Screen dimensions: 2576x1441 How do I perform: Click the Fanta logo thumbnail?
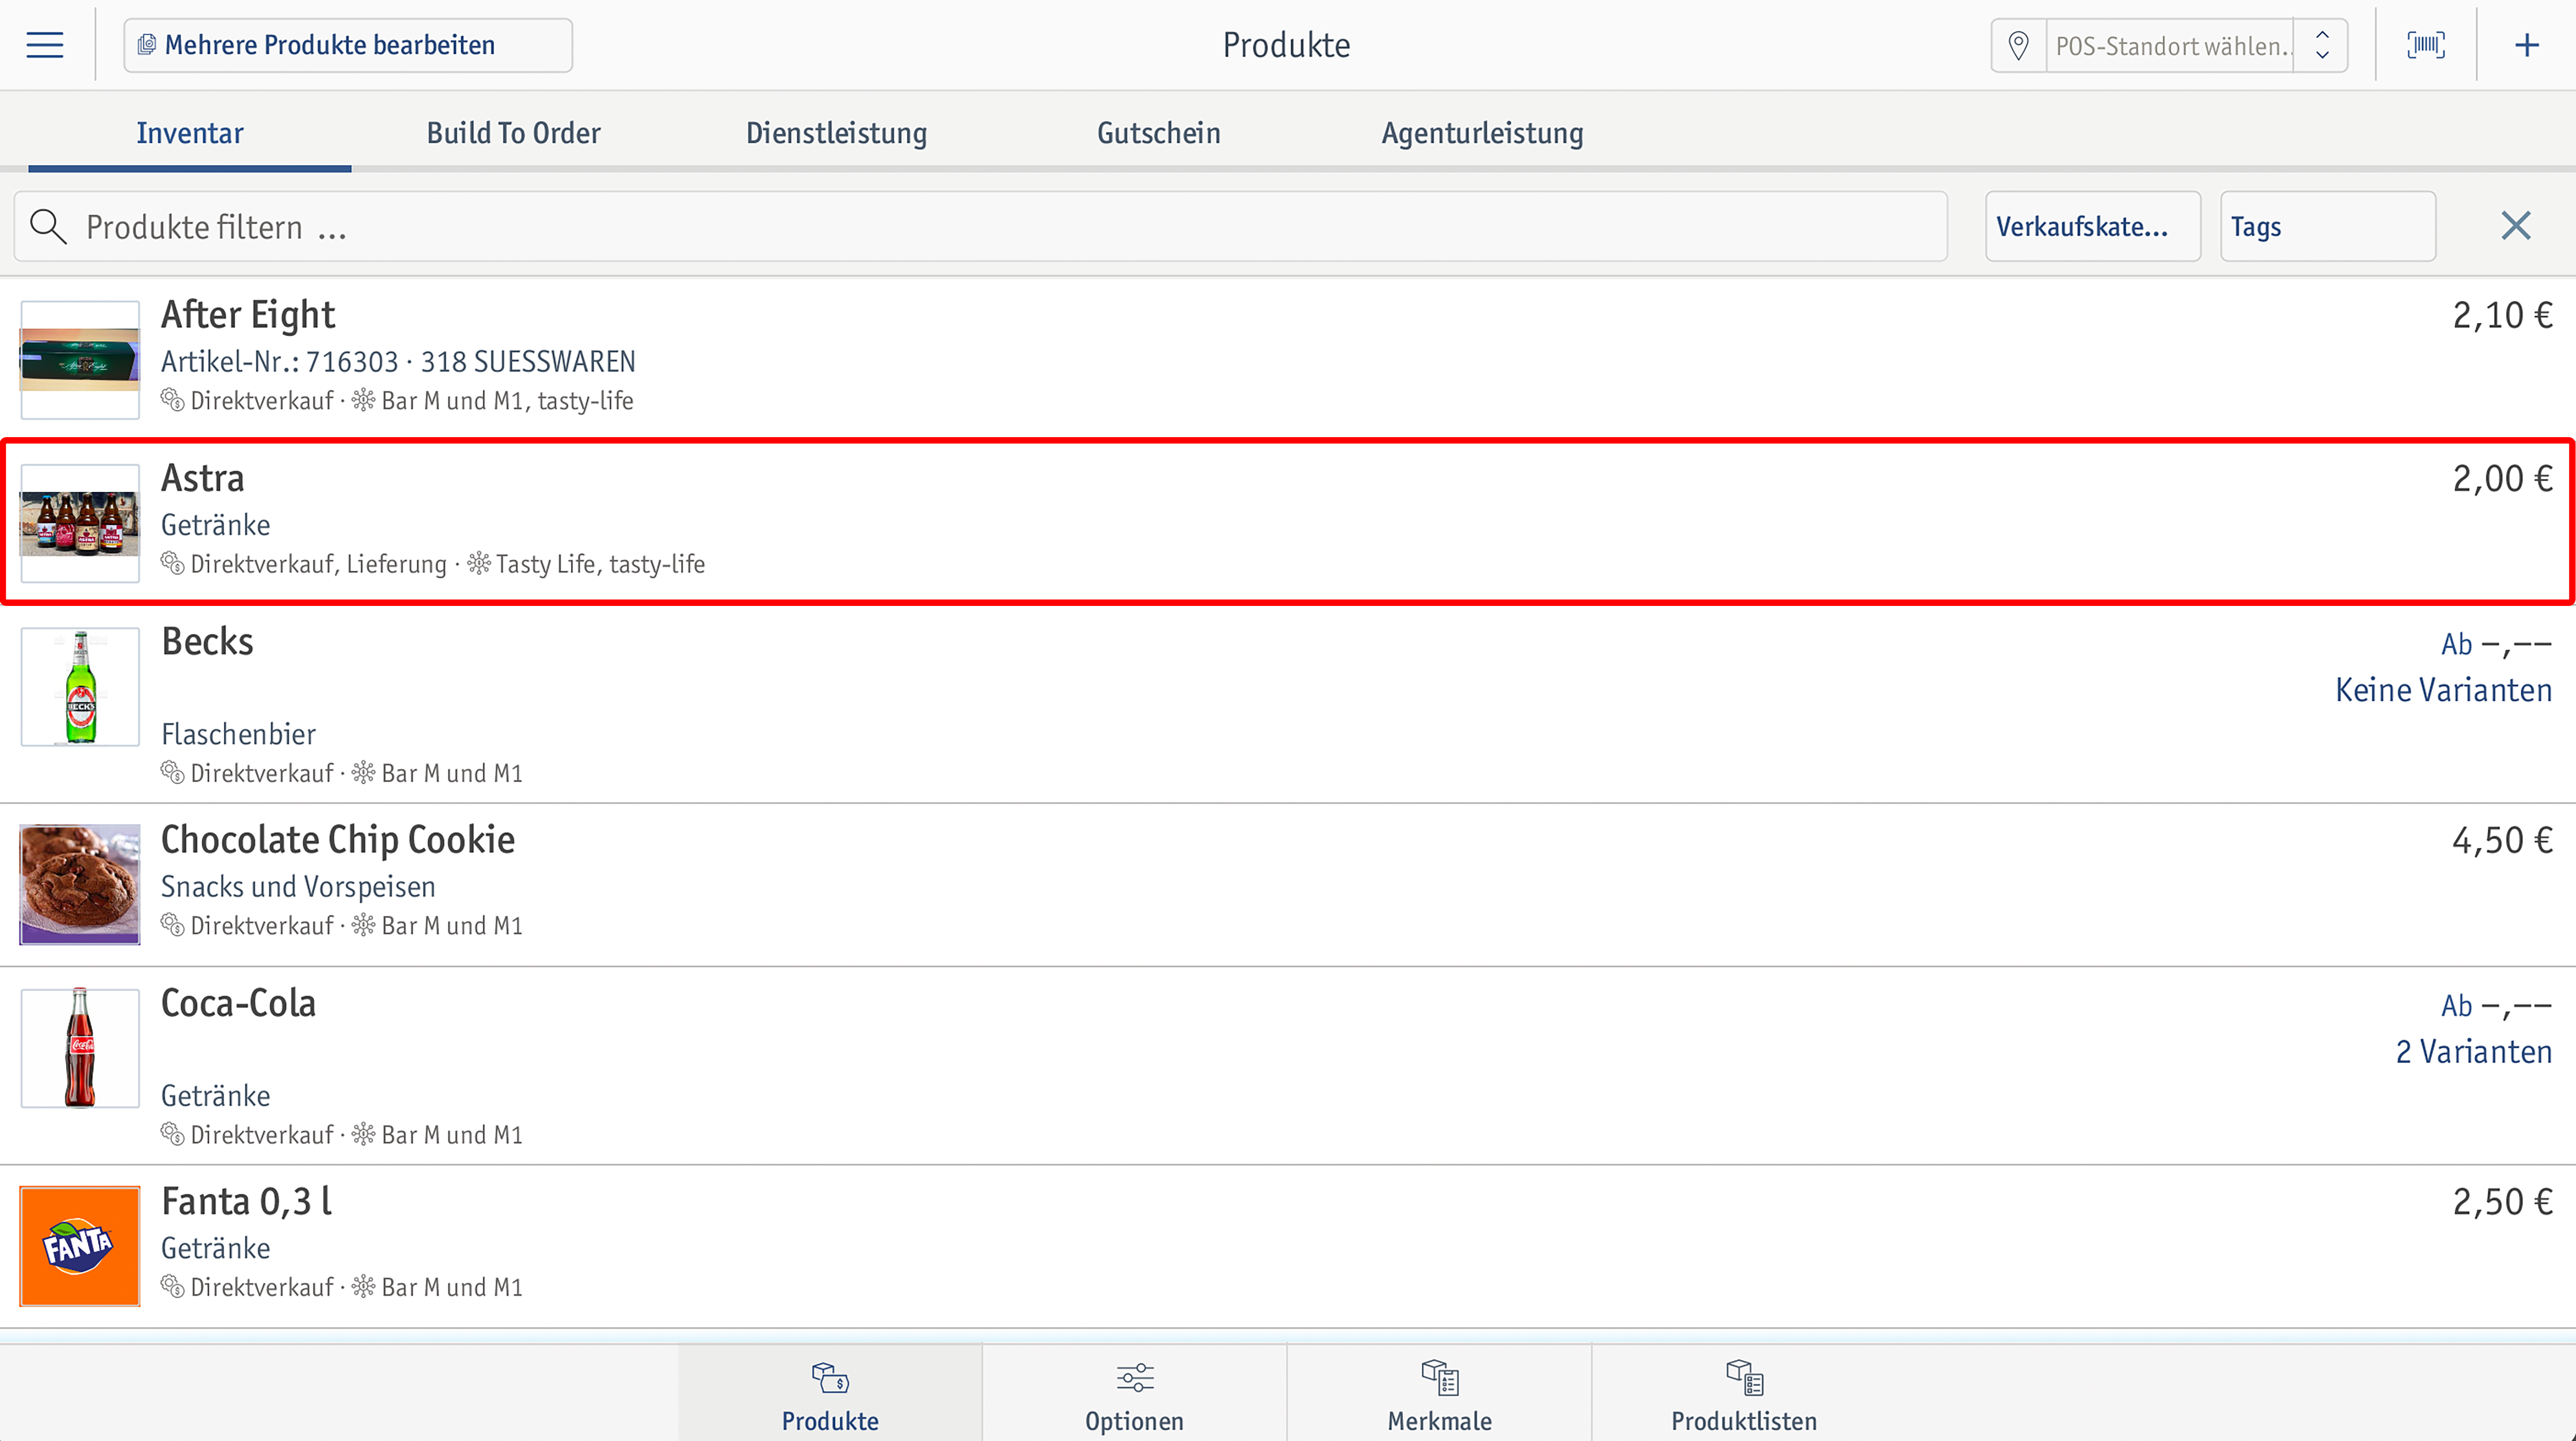[x=80, y=1246]
